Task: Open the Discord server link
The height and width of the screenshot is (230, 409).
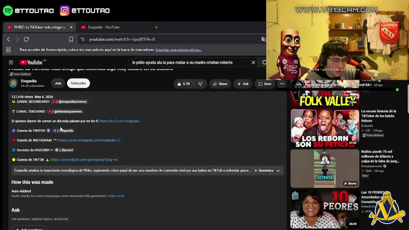Action: (64, 150)
